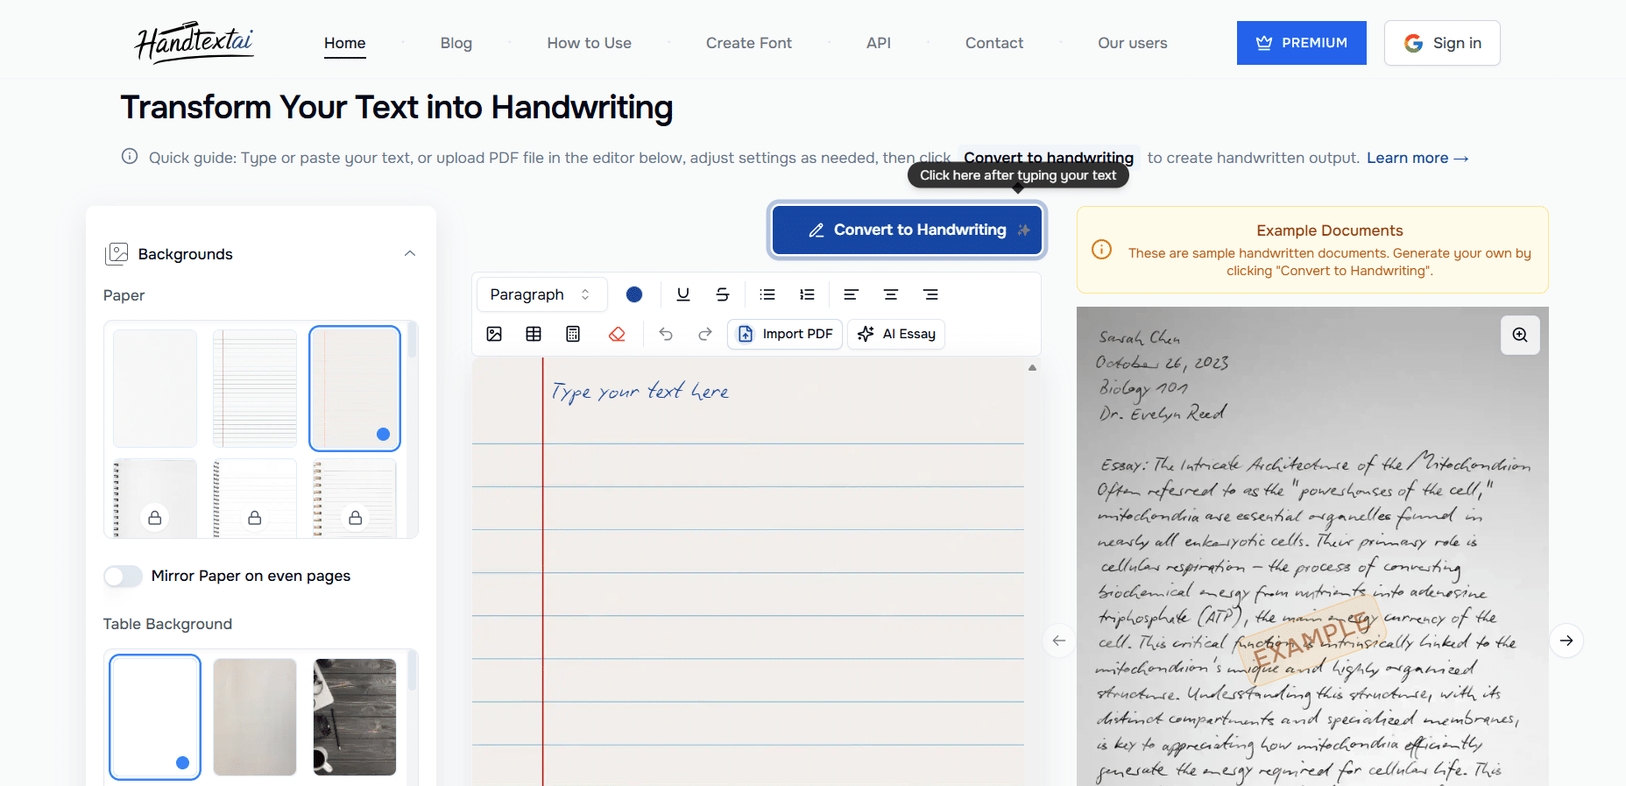Click Convert to Handwriting button
The image size is (1626, 786).
[x=907, y=230]
